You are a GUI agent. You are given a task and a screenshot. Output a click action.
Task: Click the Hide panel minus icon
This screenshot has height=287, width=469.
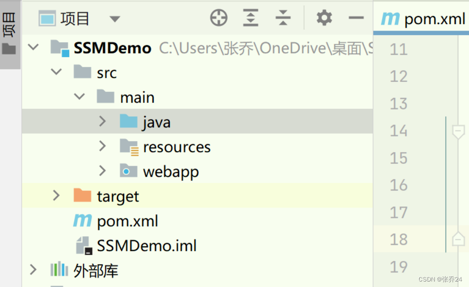pyautogui.click(x=356, y=18)
